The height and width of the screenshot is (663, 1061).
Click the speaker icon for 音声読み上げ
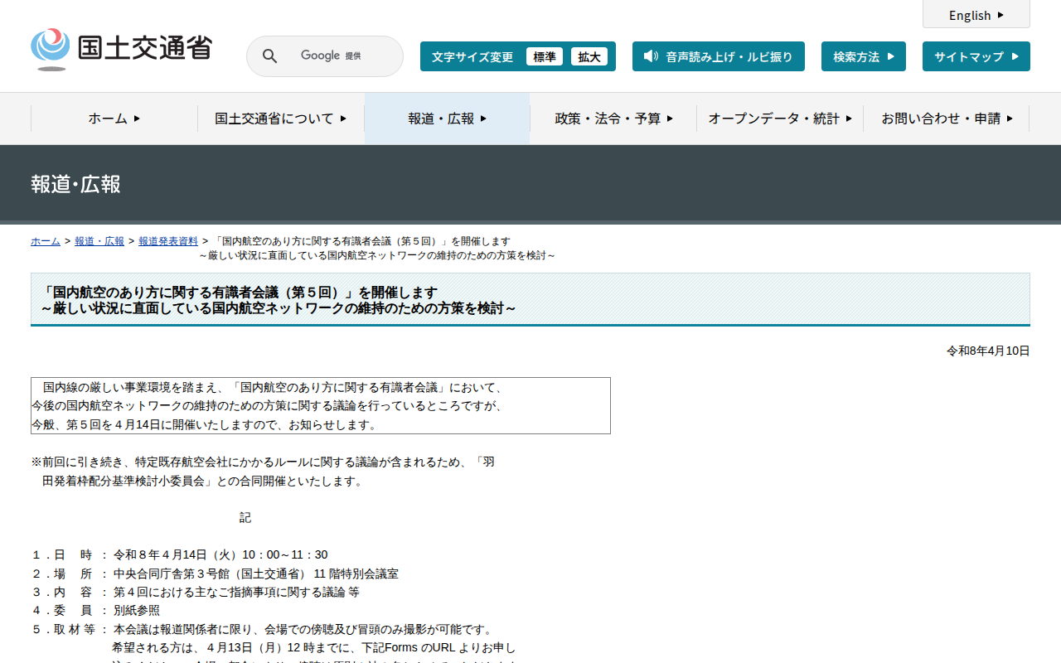tap(651, 56)
